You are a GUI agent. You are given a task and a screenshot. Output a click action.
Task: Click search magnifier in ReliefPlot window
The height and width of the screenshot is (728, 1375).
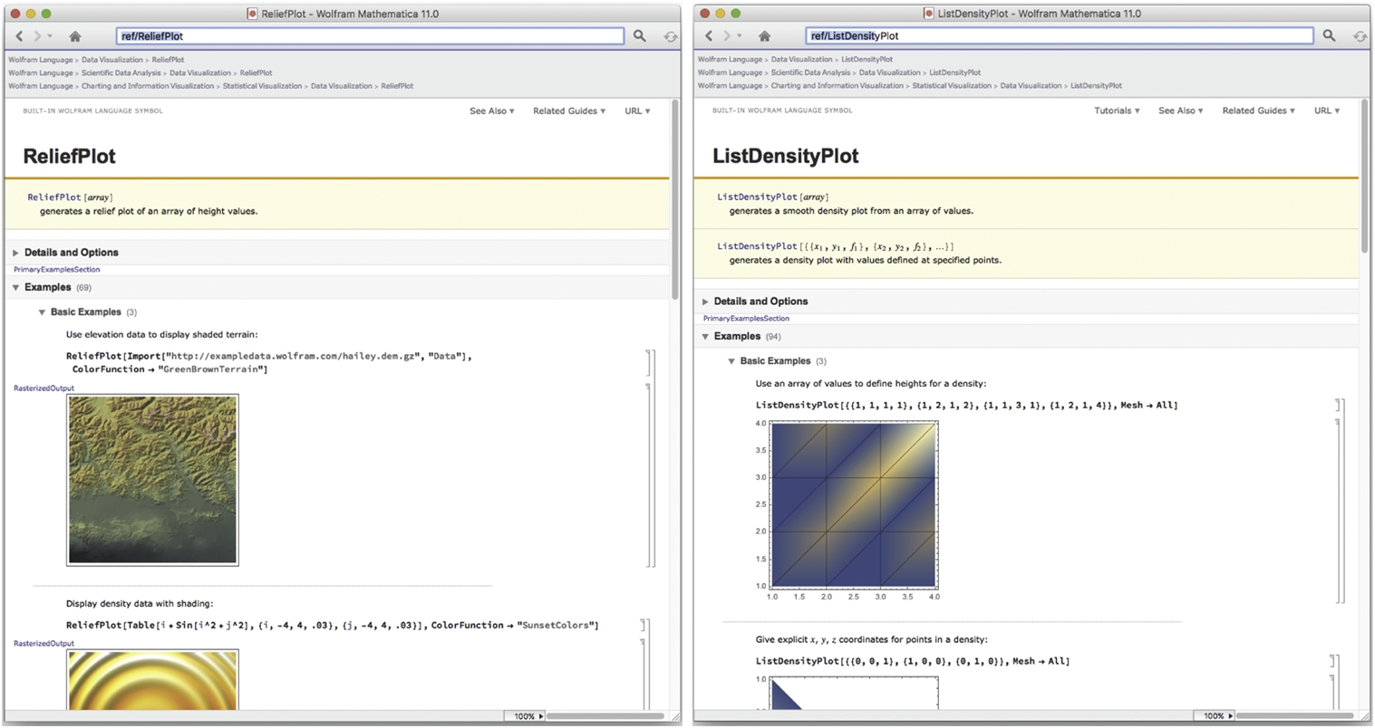coord(640,35)
